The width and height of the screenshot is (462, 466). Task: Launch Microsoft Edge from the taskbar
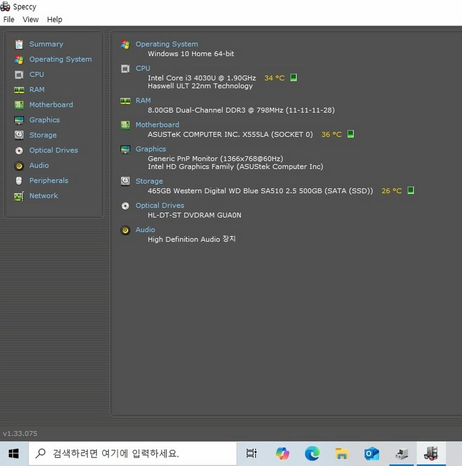coord(312,454)
